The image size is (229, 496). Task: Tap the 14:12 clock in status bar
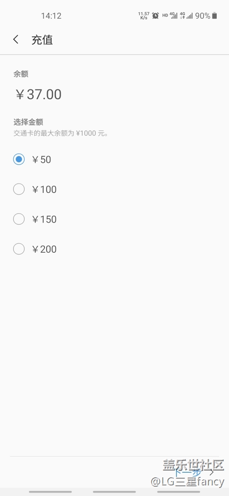(x=51, y=16)
